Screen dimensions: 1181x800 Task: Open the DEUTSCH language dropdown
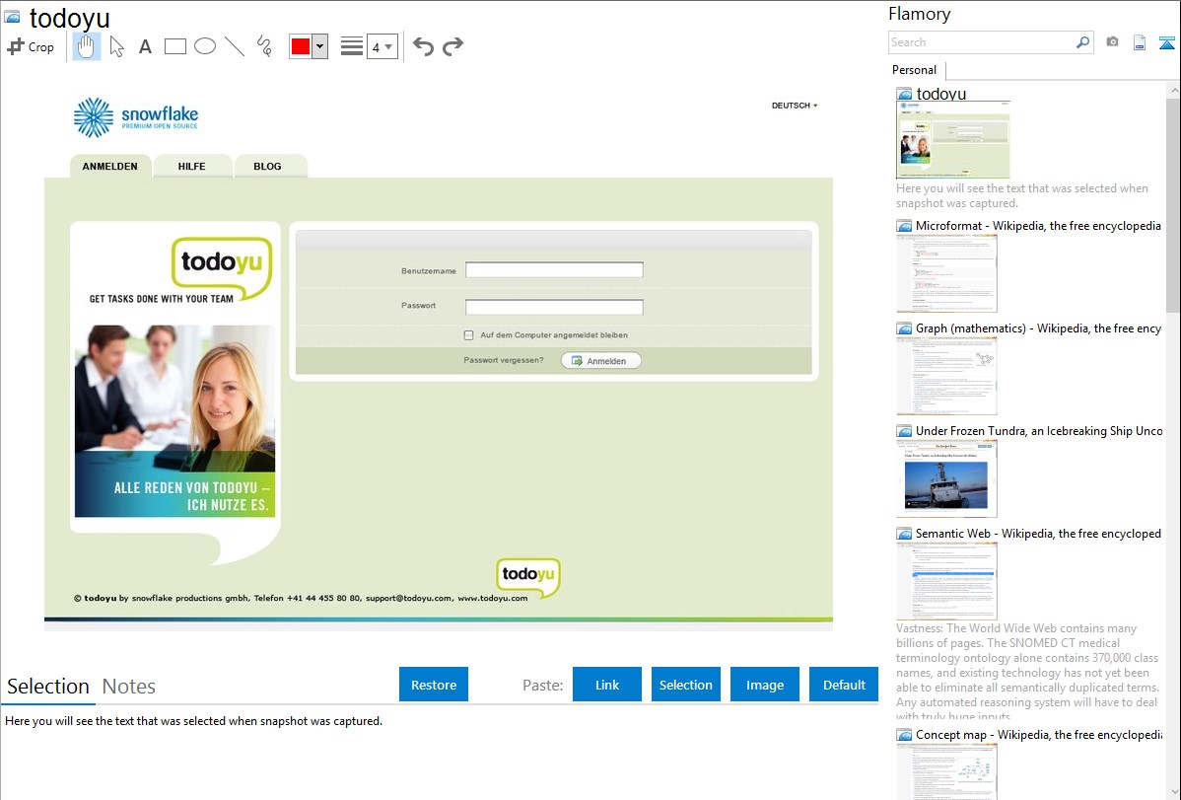coord(795,106)
